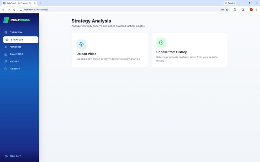The image size is (260, 162).
Task: Click the Overview grid icon
Action: (6, 32)
